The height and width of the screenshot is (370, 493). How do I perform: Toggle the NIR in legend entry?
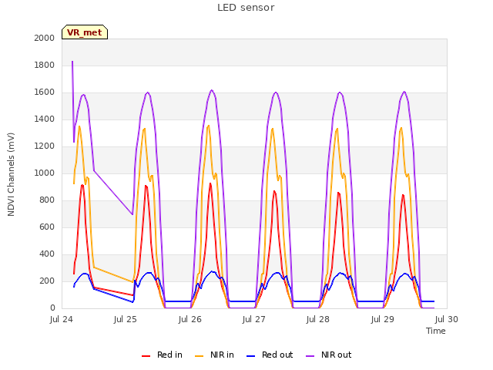tap(214, 355)
